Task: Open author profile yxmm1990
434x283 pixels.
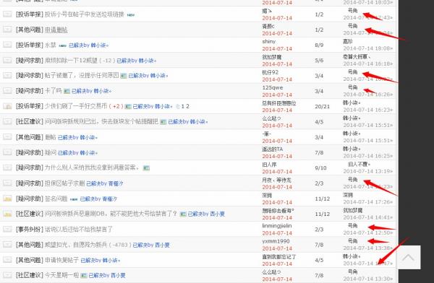Action: [x=276, y=241]
